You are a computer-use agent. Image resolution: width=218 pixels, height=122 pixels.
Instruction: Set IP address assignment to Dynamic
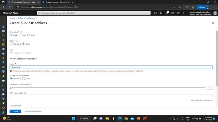coord(11,79)
